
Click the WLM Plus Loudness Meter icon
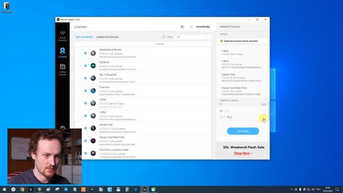click(93, 153)
